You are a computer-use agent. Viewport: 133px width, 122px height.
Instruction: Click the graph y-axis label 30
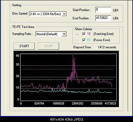click(x=18, y=64)
